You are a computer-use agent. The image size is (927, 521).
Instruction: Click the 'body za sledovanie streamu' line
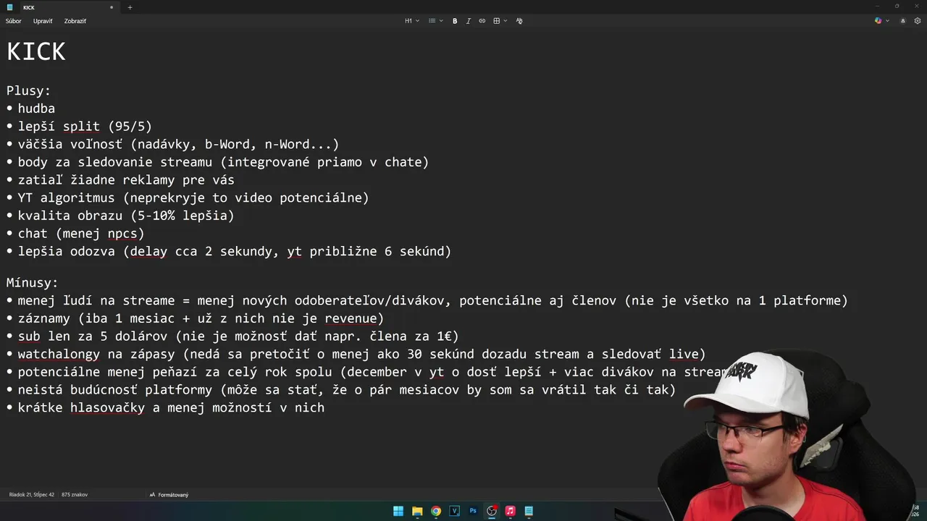[x=223, y=162]
